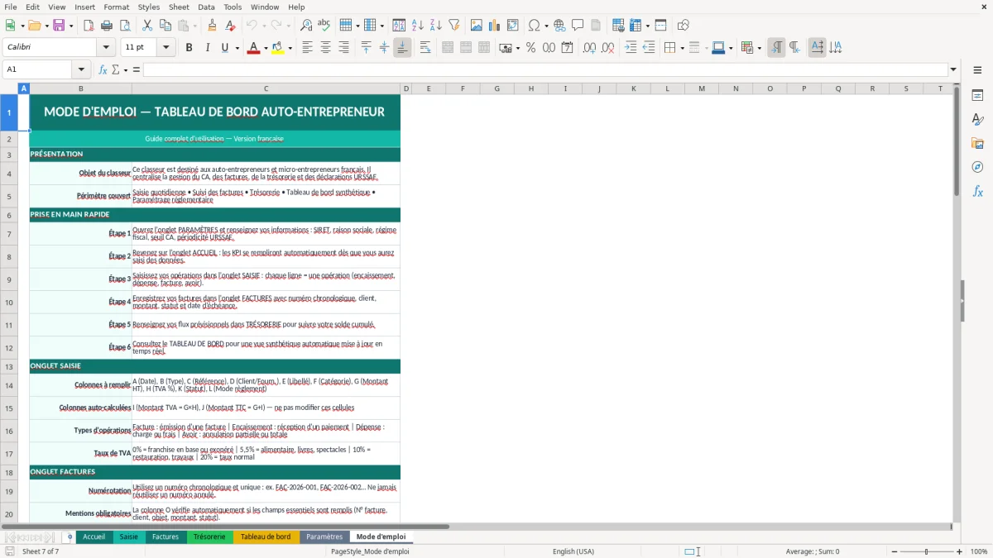Open the Conditional Formatting dropdown arrow

click(759, 48)
